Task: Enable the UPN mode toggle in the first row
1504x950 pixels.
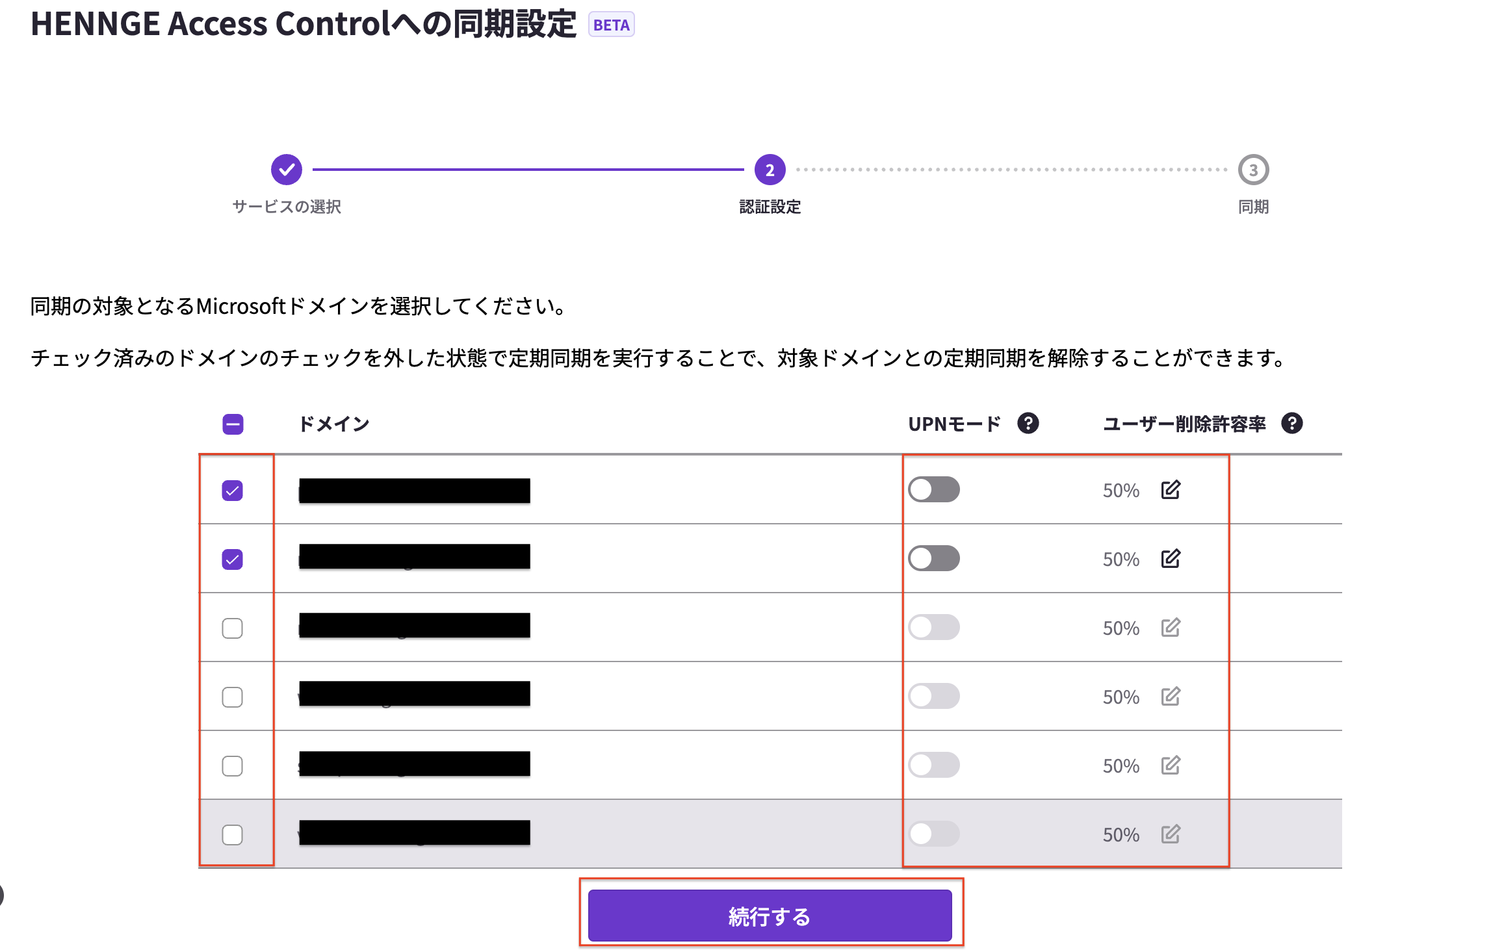Action: point(934,489)
